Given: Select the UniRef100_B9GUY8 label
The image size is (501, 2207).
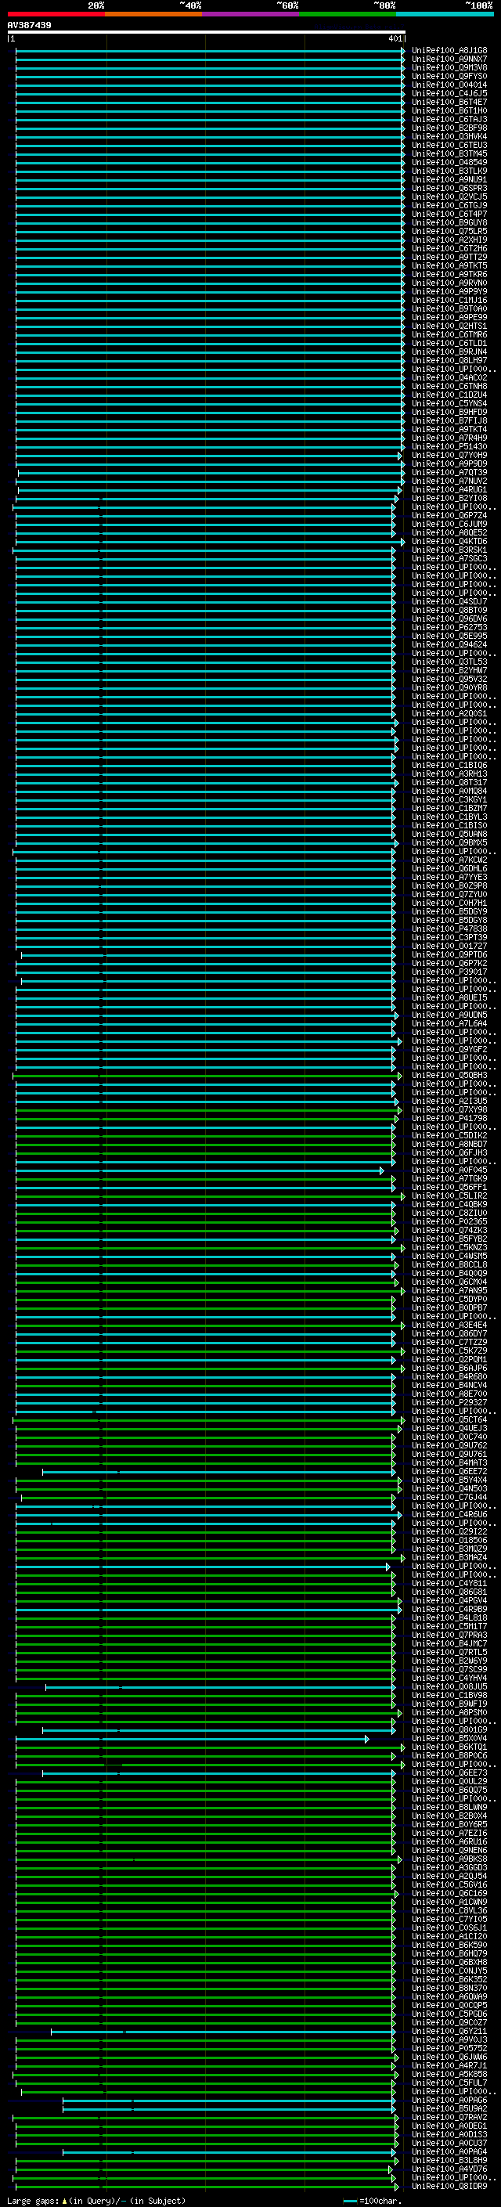Looking at the screenshot, I should pyautogui.click(x=449, y=223).
